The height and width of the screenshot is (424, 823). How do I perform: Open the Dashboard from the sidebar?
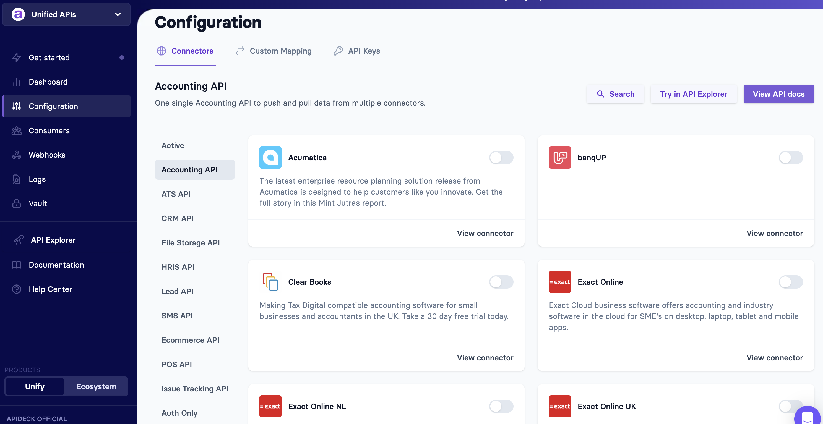point(48,82)
